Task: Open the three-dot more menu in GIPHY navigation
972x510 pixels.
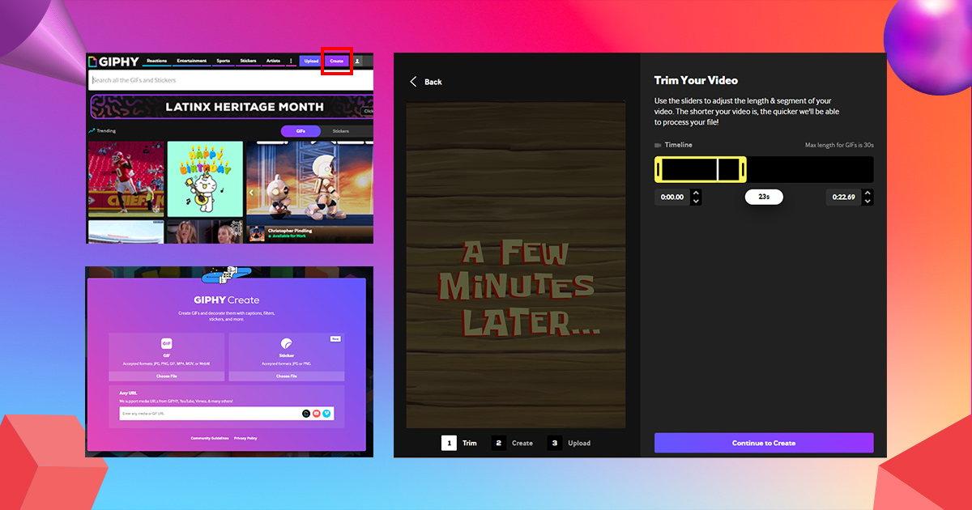Action: coord(291,61)
